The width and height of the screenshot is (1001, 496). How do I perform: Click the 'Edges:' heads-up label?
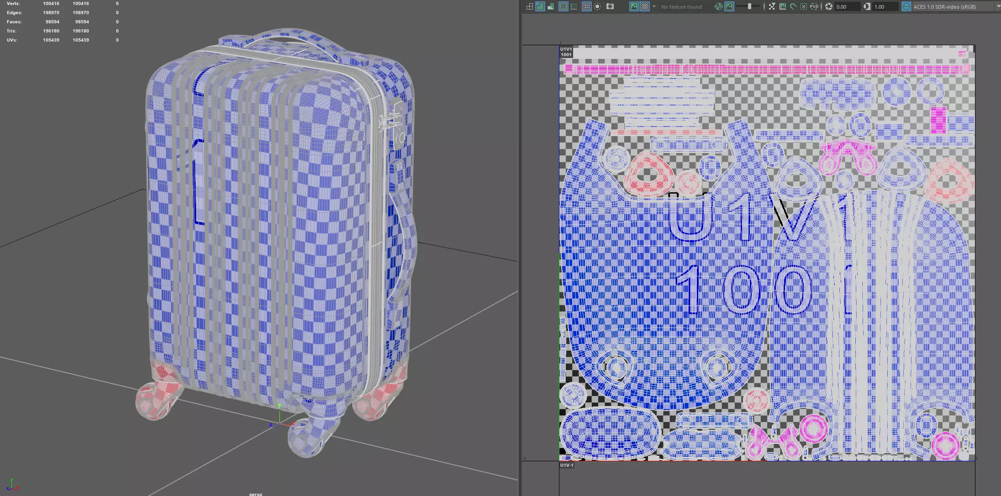[x=14, y=13]
